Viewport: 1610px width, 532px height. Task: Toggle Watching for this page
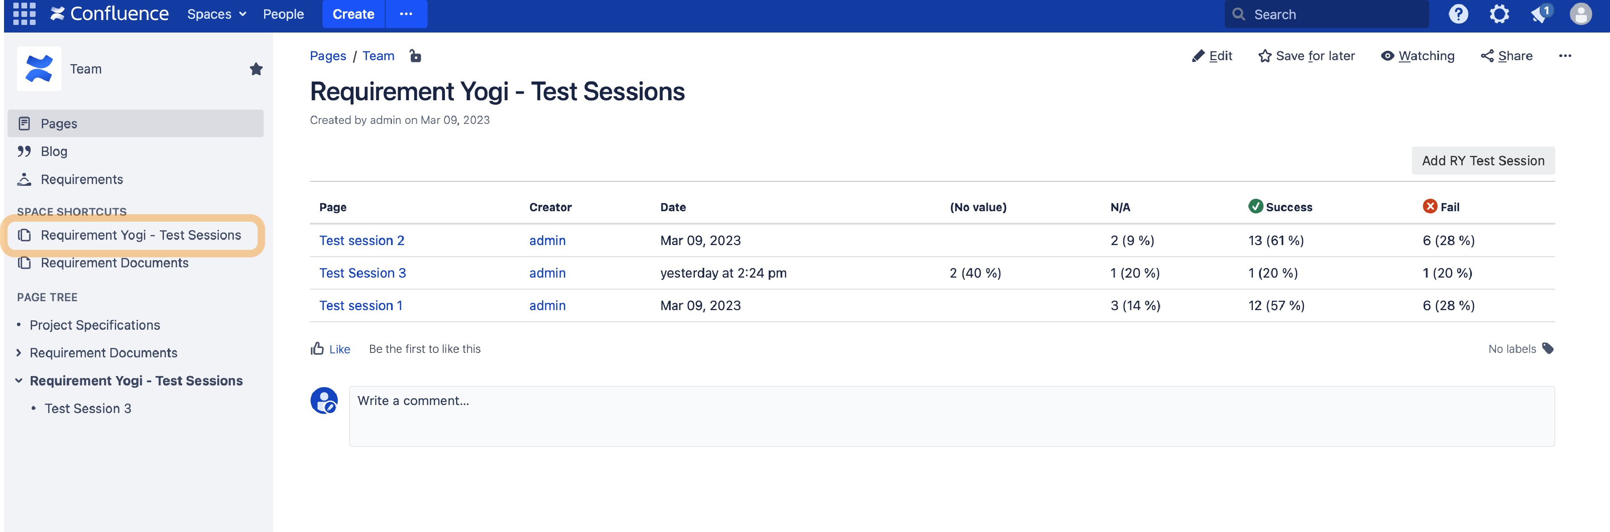click(x=1418, y=56)
